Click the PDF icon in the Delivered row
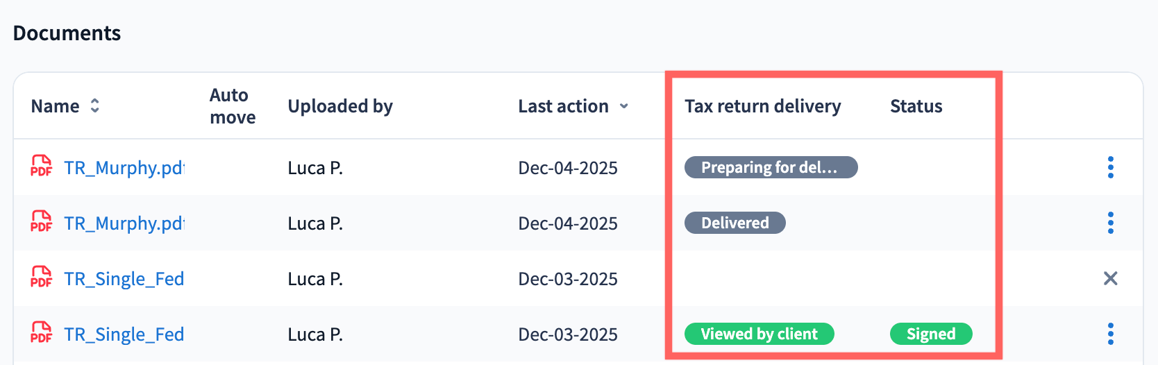The width and height of the screenshot is (1158, 365). pyautogui.click(x=41, y=222)
